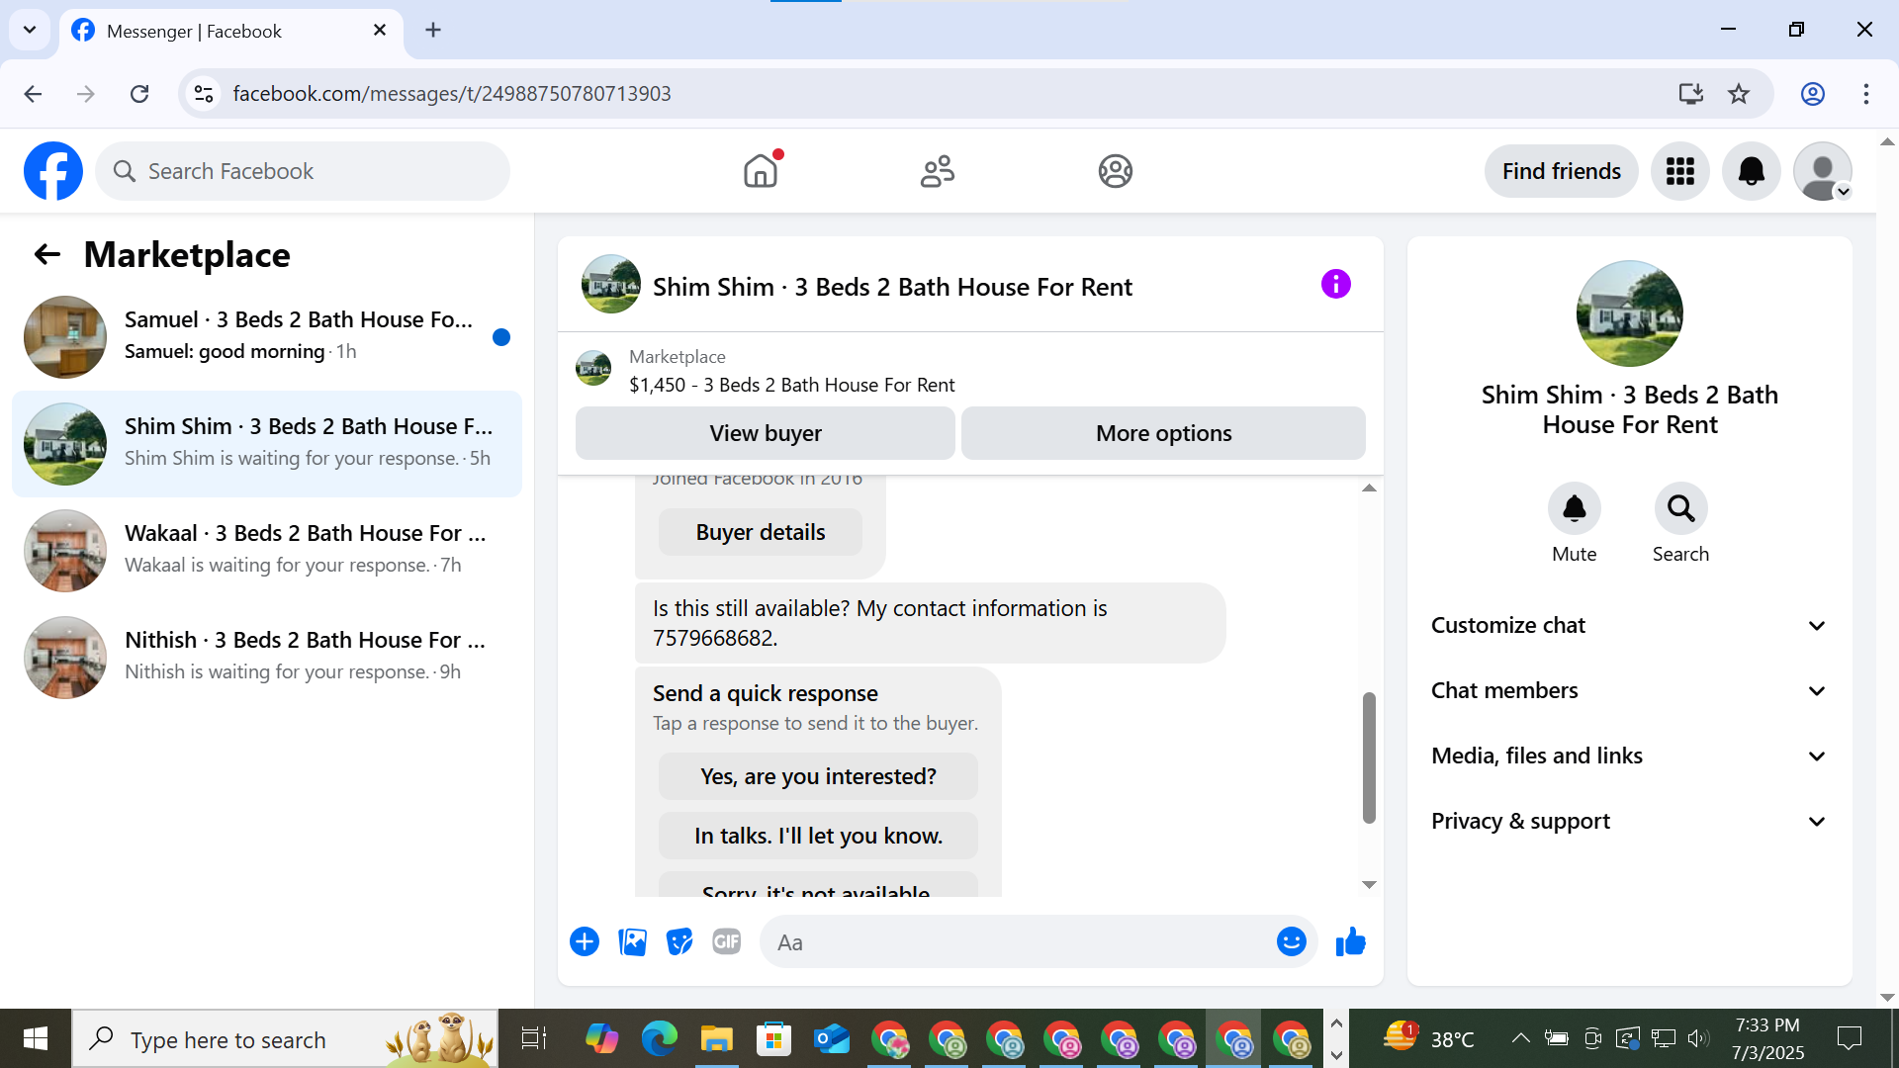This screenshot has height=1068, width=1899.
Task: Mute this conversation
Action: [x=1574, y=508]
